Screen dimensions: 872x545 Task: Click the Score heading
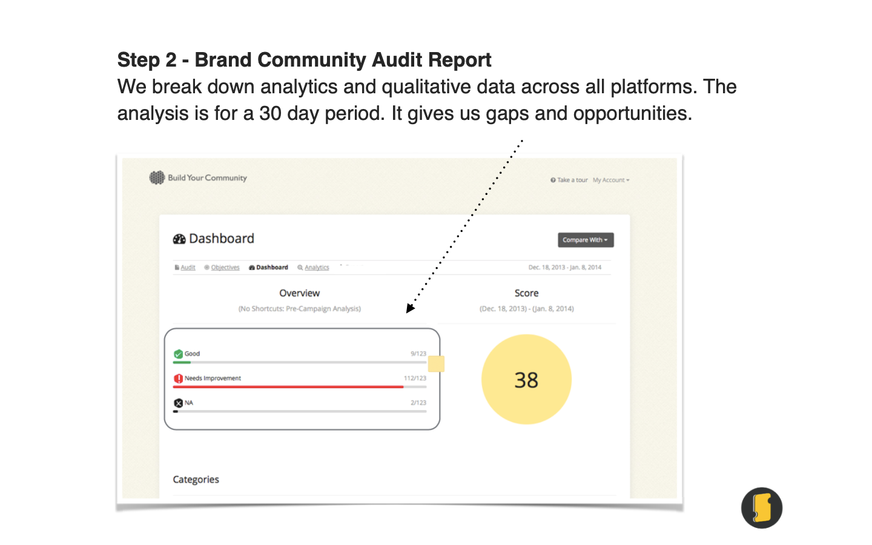tap(526, 293)
